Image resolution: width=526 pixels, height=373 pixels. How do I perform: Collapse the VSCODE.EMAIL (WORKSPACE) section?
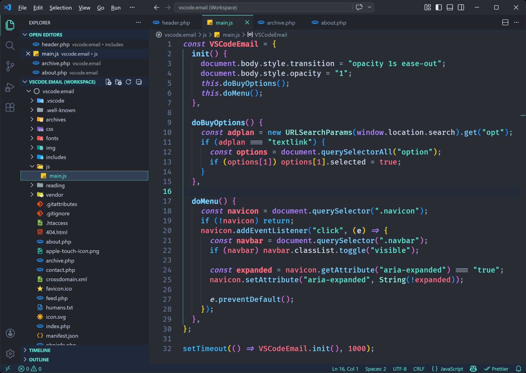(25, 82)
